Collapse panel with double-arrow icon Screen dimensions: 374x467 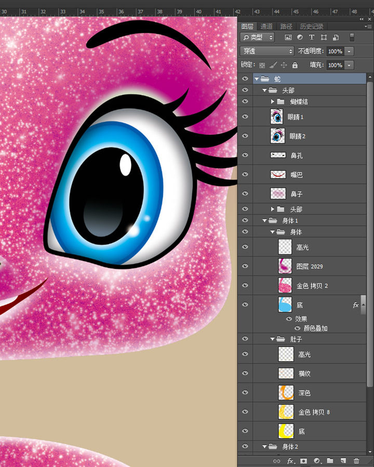(x=362, y=19)
